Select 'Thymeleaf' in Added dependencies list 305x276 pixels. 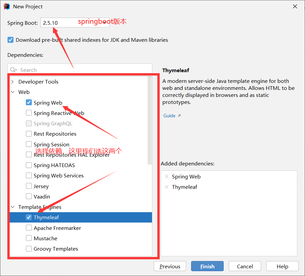pyautogui.click(x=184, y=187)
